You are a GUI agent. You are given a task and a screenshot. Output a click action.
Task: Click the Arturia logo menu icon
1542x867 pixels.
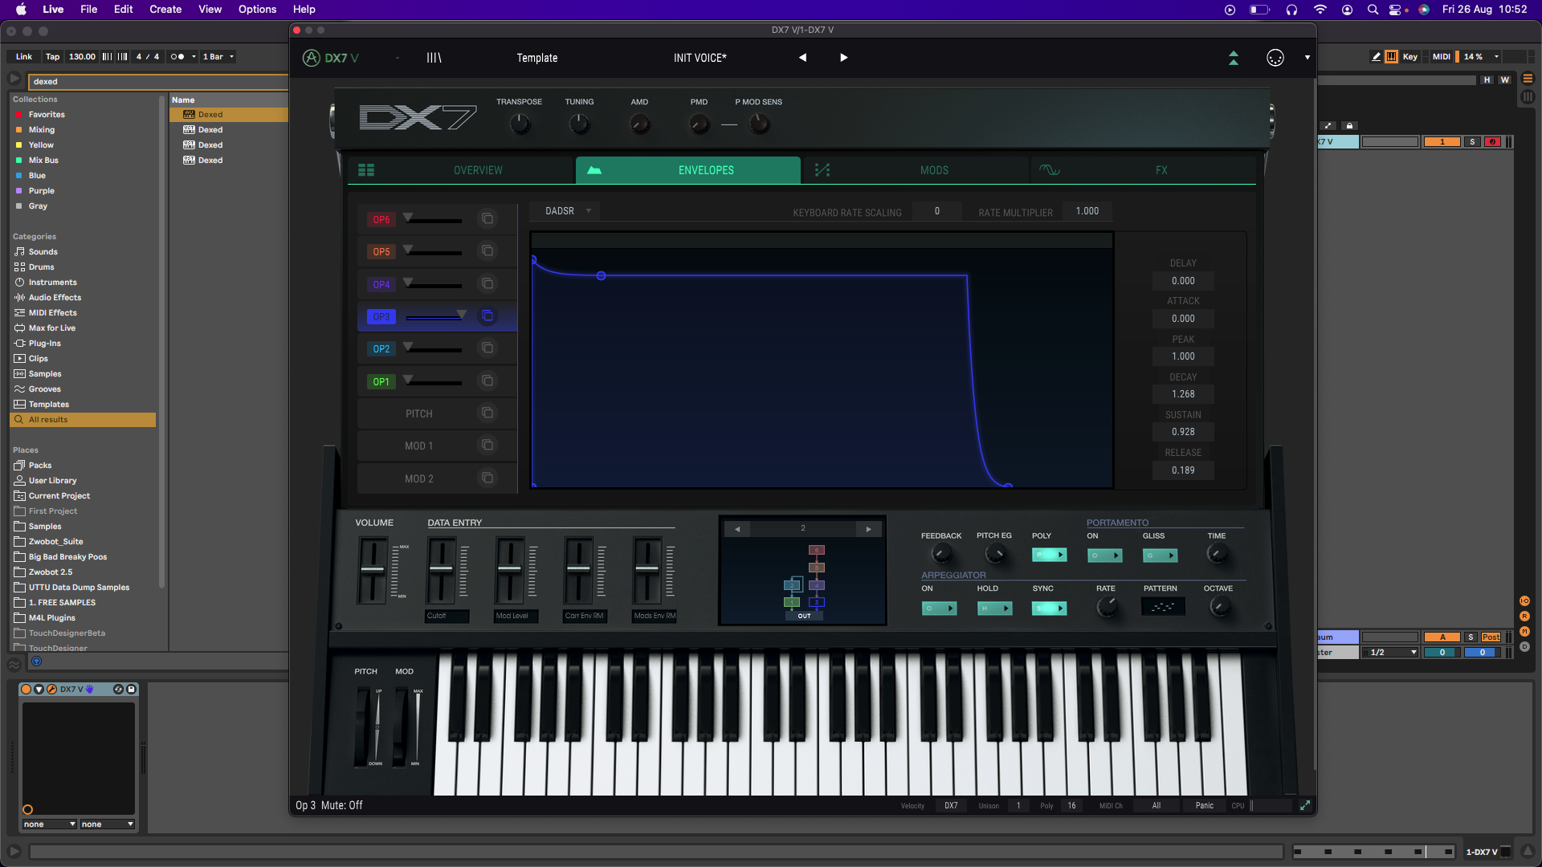[311, 58]
